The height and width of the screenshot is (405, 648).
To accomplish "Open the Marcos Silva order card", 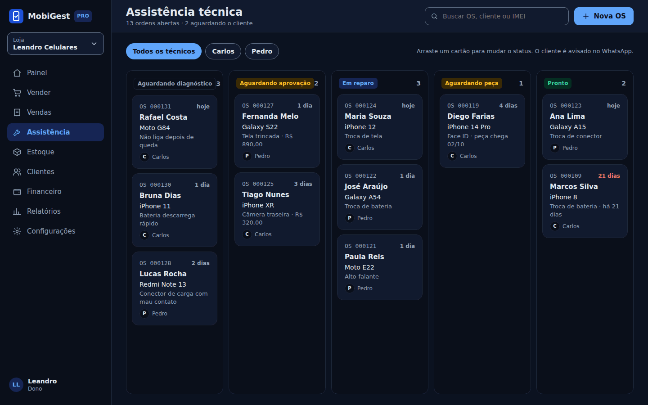I will tap(585, 201).
